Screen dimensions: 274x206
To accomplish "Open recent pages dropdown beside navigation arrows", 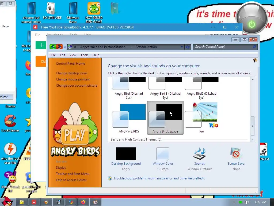I will pos(65,47).
